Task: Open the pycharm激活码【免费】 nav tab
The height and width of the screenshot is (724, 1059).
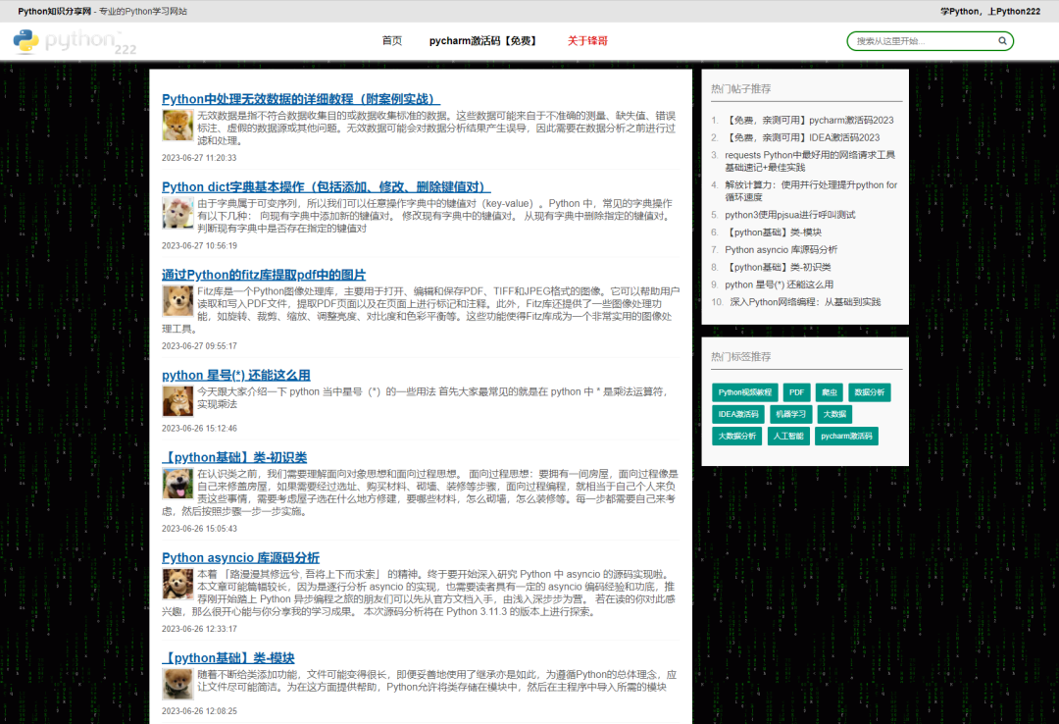Action: pos(483,42)
